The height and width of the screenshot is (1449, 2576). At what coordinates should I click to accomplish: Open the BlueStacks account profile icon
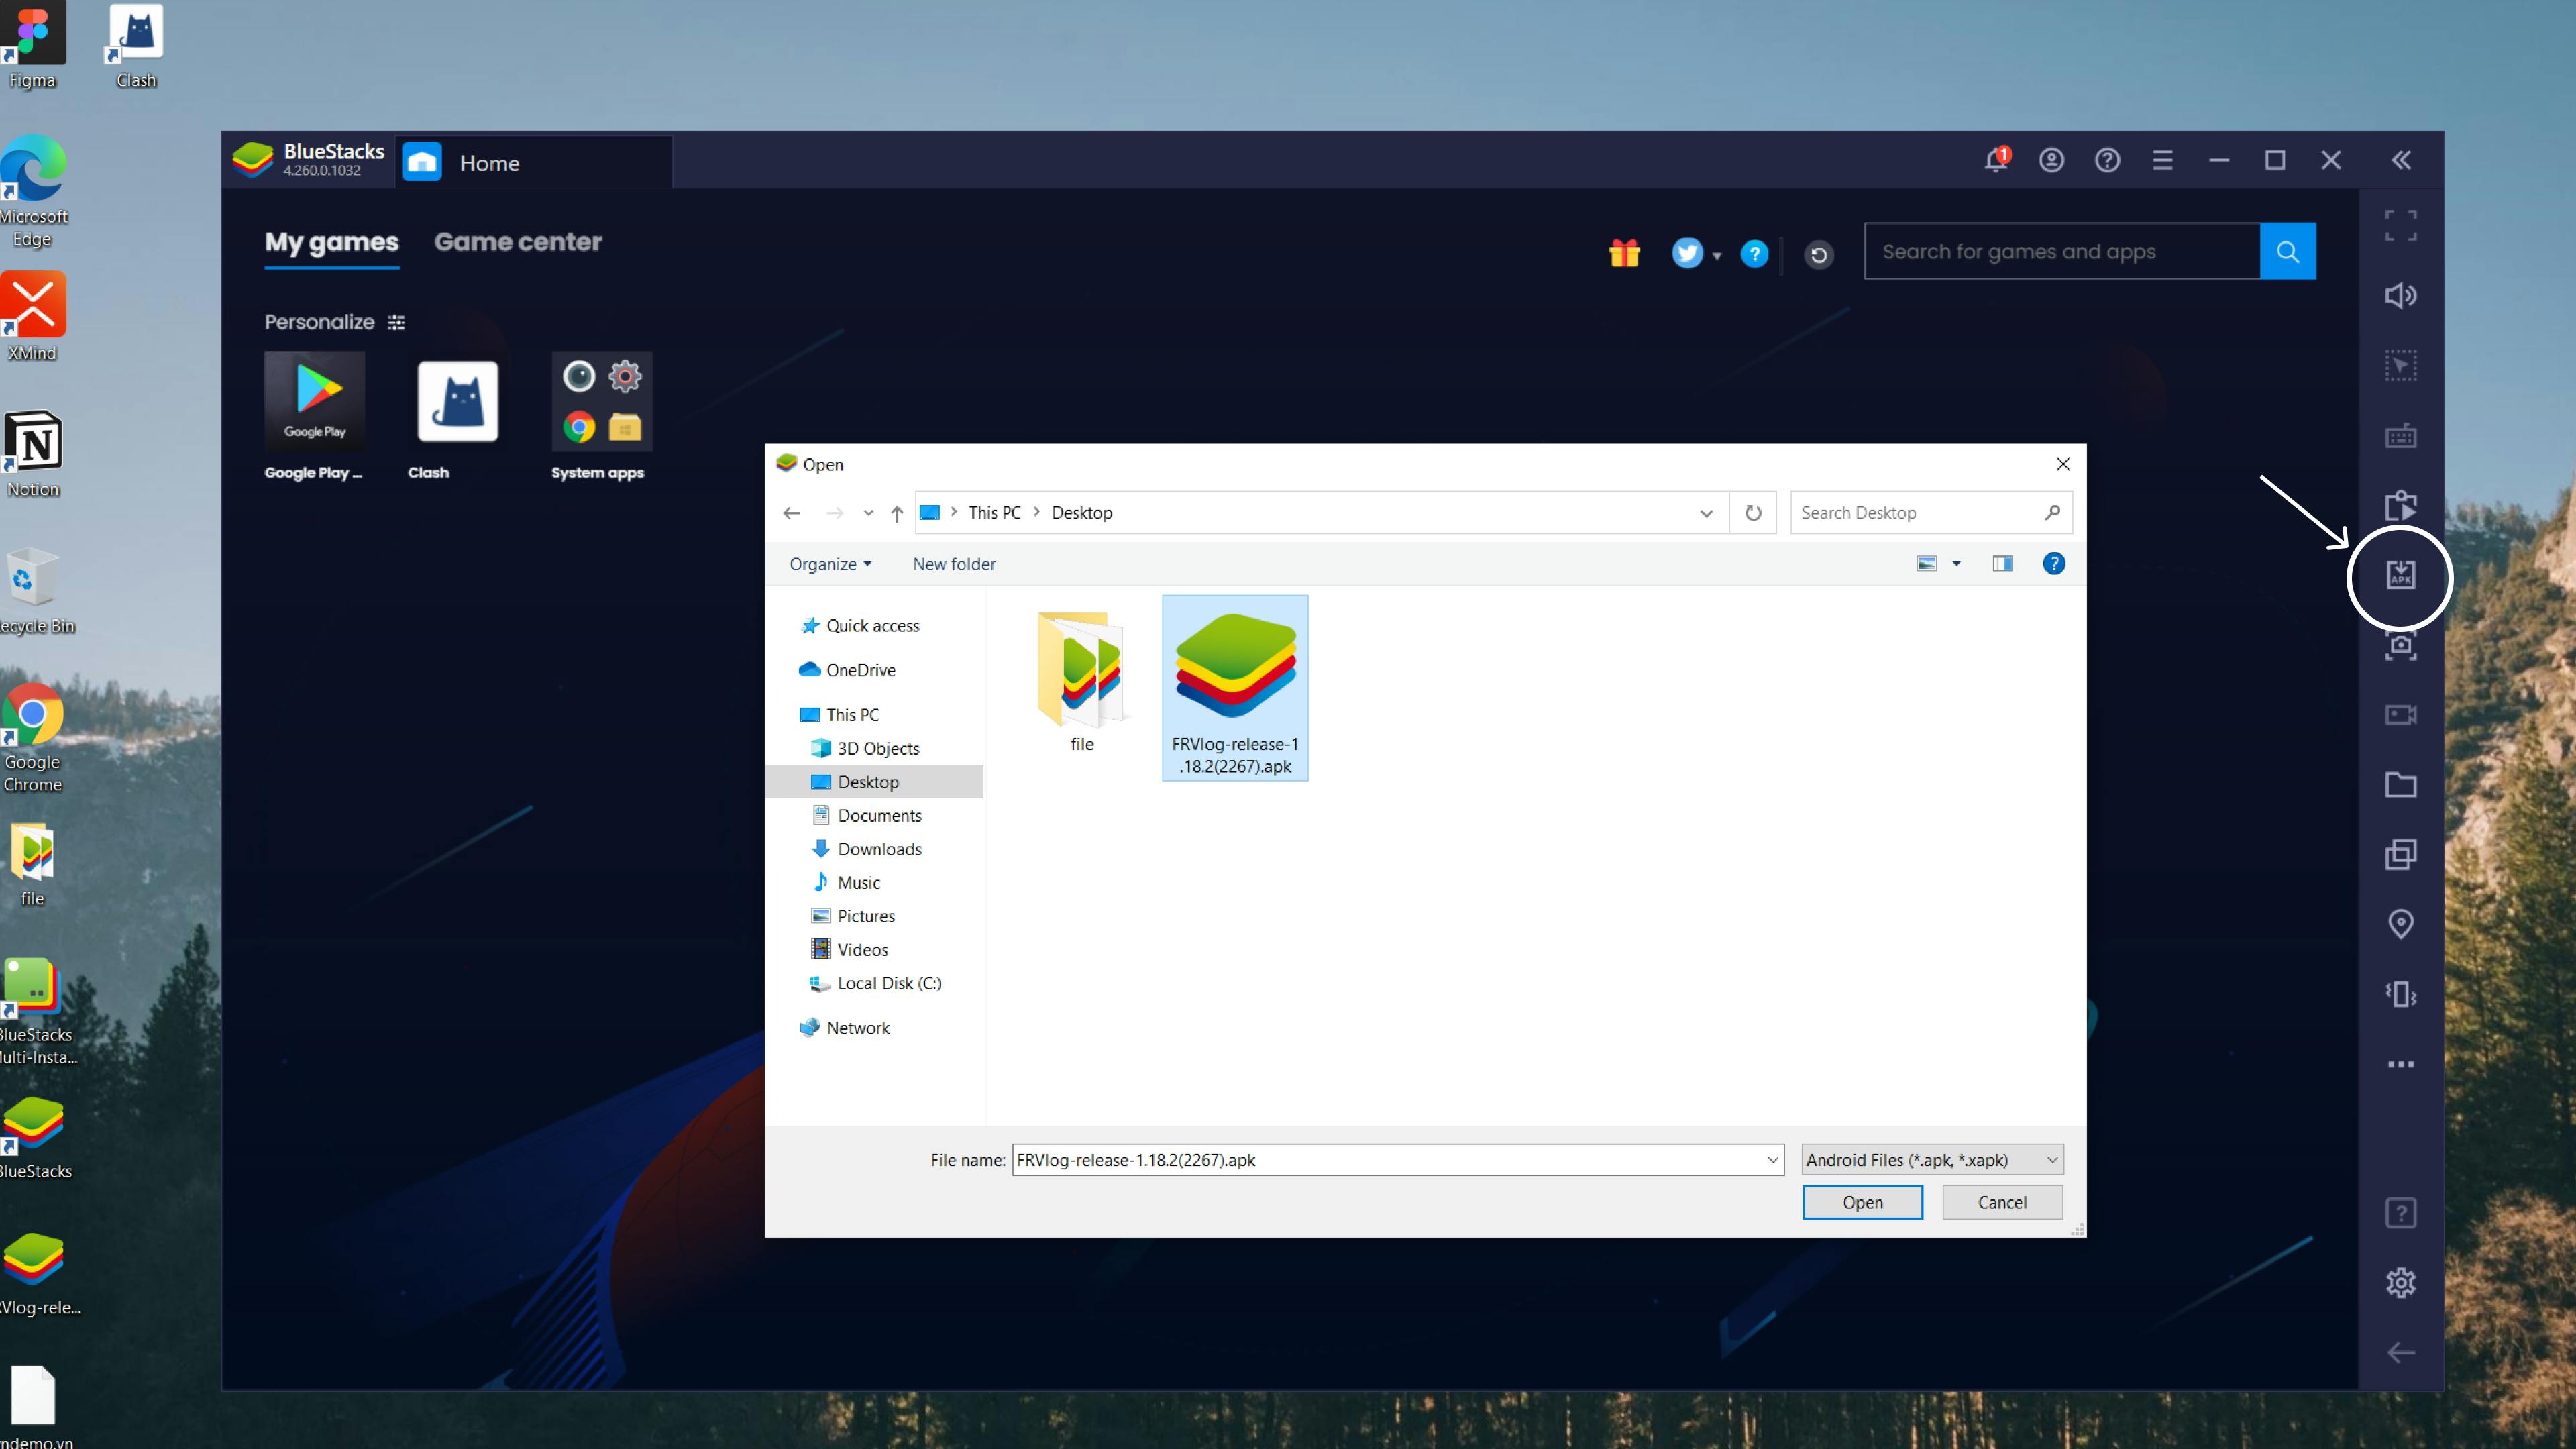[2051, 160]
